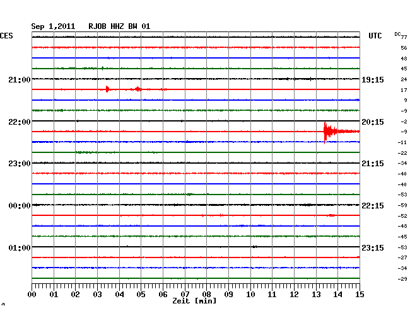Click the '07' minute axis tick label
The height and width of the screenshot is (311, 410).
click(x=185, y=295)
